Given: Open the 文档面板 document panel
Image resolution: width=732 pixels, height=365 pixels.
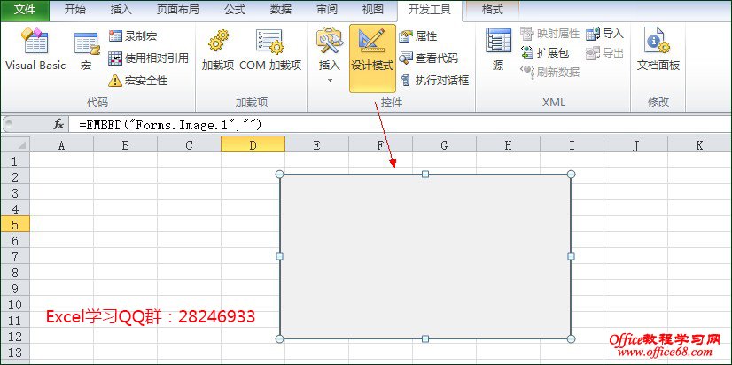Looking at the screenshot, I should [x=658, y=50].
